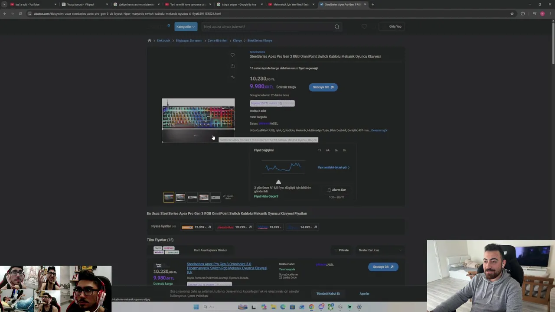Screen dimensions: 555x312
Task: Open the 14.892 TL market price offer
Action: (x=302, y=227)
